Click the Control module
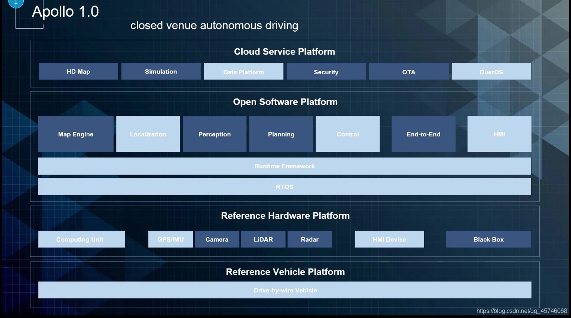 pos(348,134)
